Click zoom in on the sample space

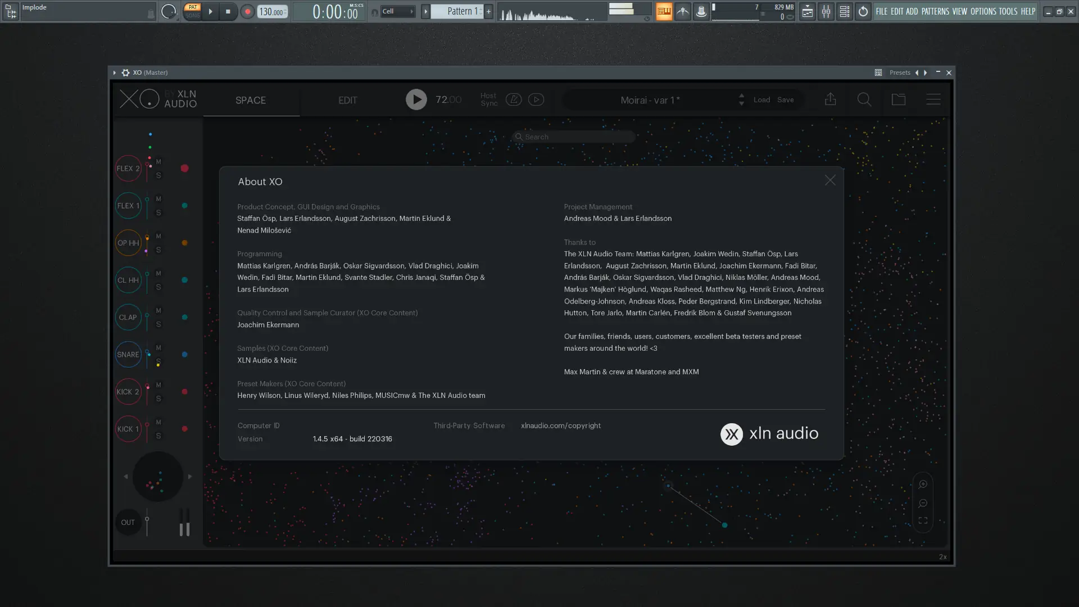coord(923,484)
